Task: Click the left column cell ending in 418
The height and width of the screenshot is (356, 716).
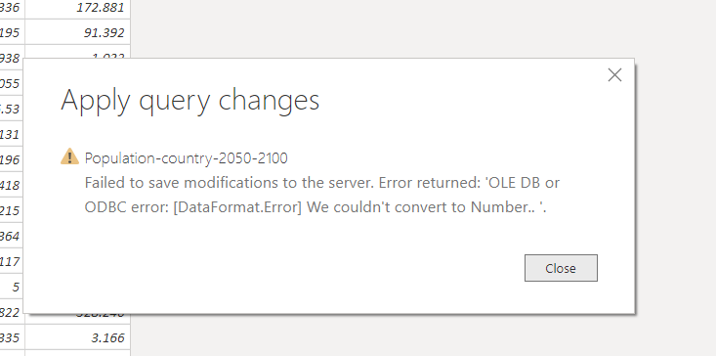Action: point(12,185)
